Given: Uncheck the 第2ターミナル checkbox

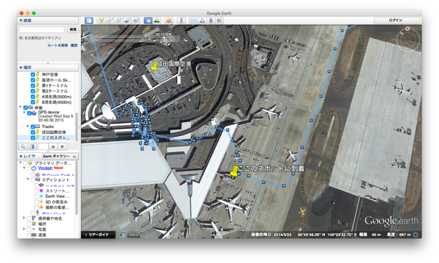Looking at the screenshot, I should click(33, 91).
